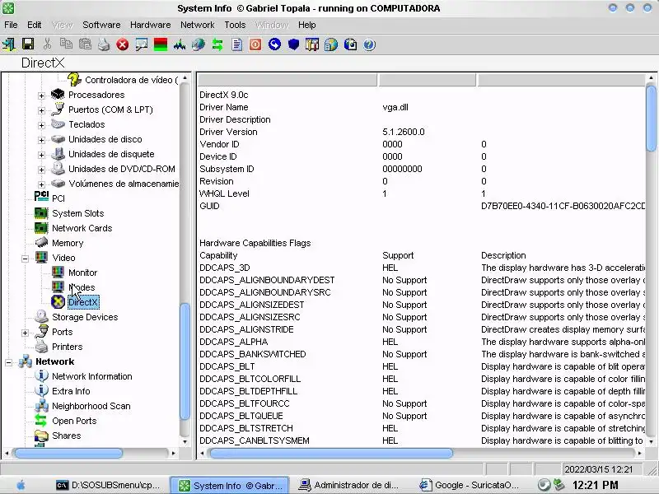Click the red and green bars icon
The width and height of the screenshot is (659, 494).
[x=161, y=44]
